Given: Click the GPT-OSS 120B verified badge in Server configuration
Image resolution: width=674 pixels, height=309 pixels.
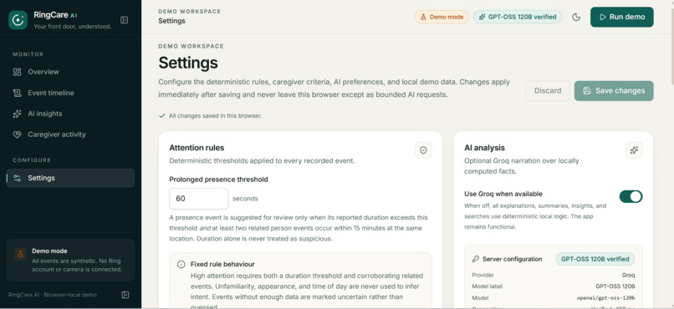Looking at the screenshot, I should point(595,259).
